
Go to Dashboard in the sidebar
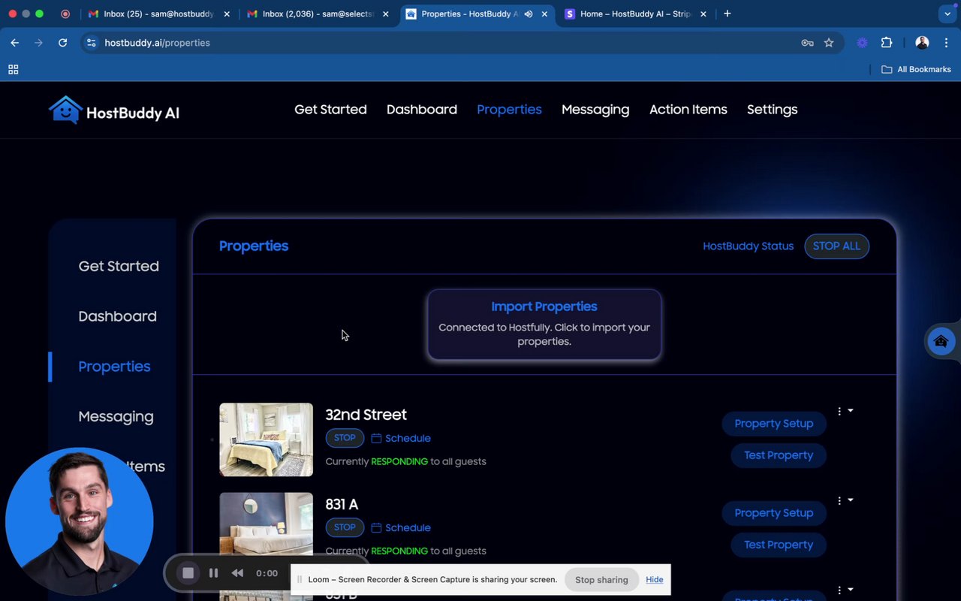point(118,316)
